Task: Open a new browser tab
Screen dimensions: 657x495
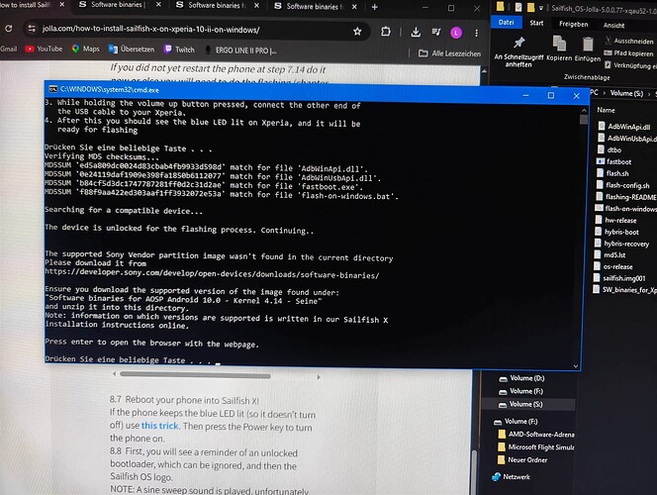Action: click(375, 7)
